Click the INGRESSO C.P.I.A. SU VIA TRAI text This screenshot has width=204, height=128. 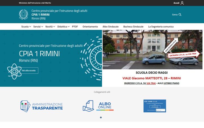[x=140, y=83]
